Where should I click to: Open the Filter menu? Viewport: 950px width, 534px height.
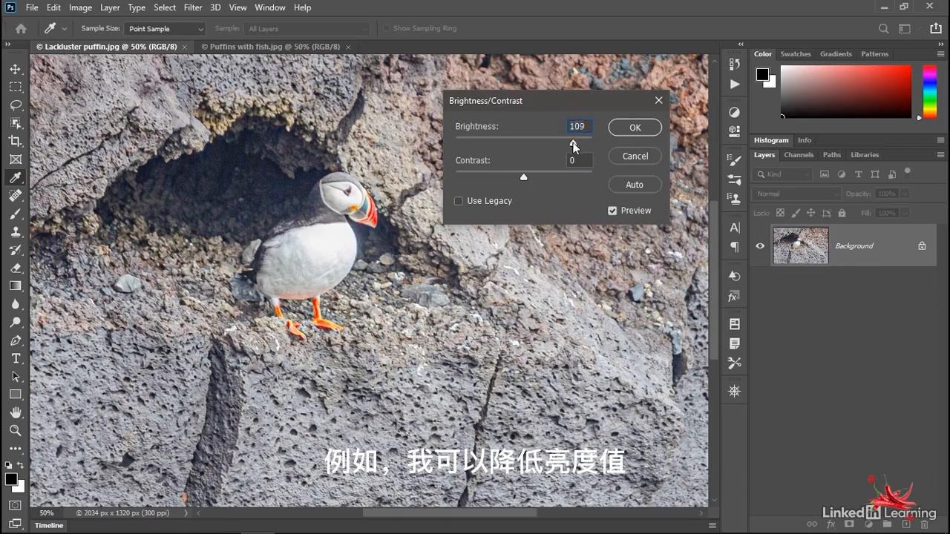point(193,7)
